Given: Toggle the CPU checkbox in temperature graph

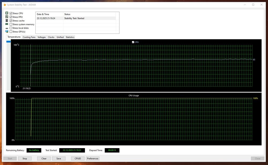Looking at the screenshot, I should [133, 42].
